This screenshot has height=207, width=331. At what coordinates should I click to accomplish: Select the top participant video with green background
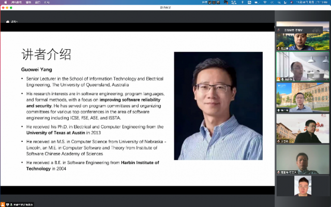click(303, 41)
